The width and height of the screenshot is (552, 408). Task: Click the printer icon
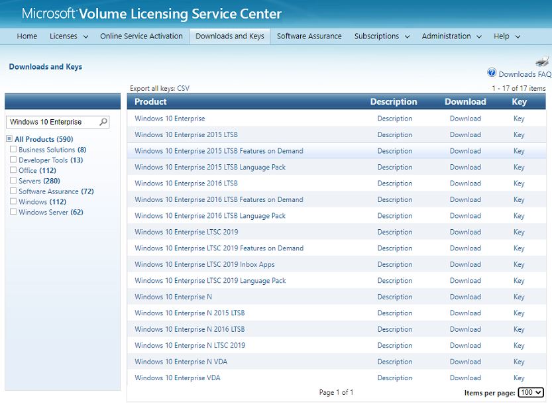pyautogui.click(x=542, y=61)
